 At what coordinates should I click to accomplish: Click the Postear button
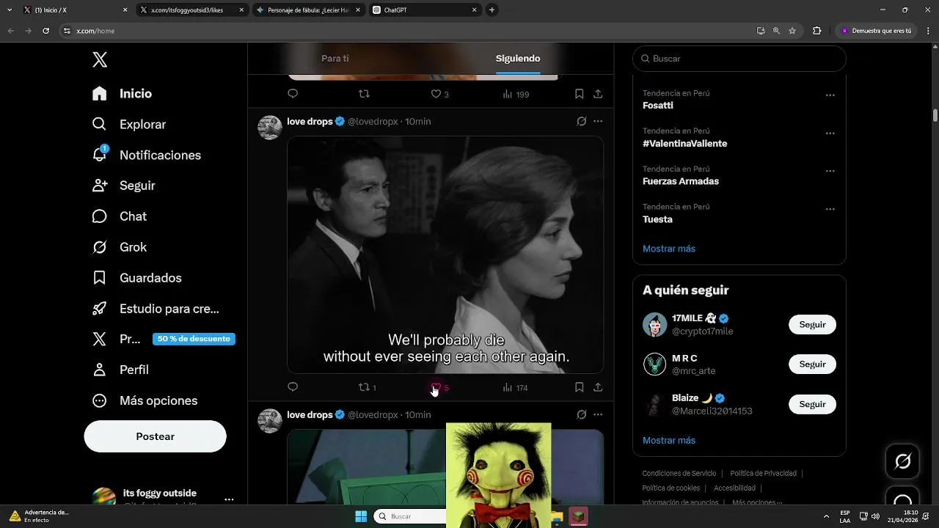tap(155, 436)
